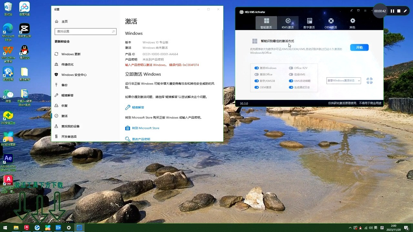Open the 智能激活 tab in HEU KMS Activator

tap(266, 23)
